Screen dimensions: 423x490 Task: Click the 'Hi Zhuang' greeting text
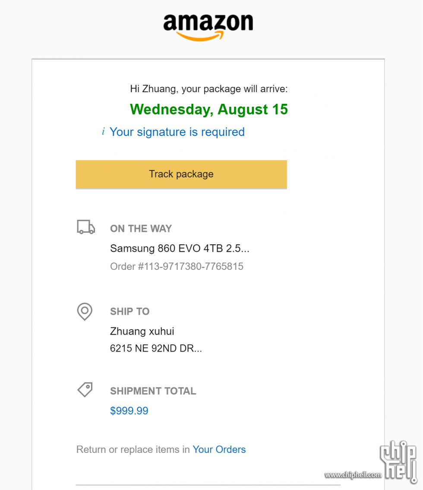tap(208, 89)
